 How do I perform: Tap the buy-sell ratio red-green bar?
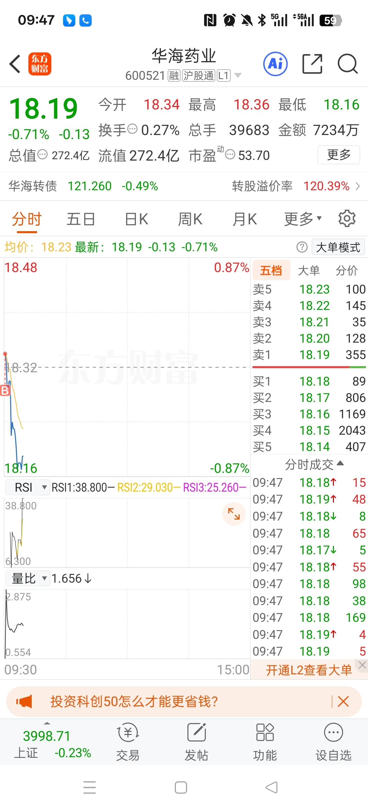pos(309,367)
